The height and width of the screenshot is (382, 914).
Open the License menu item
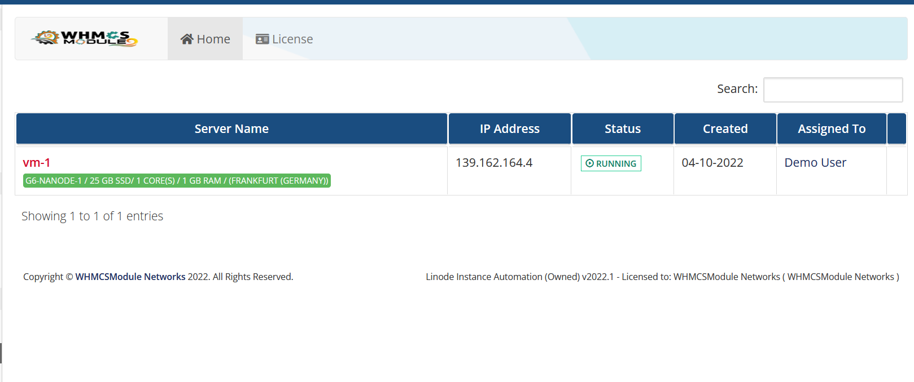point(284,39)
